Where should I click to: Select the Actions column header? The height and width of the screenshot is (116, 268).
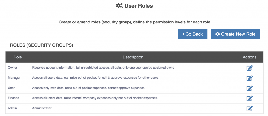pyautogui.click(x=249, y=57)
